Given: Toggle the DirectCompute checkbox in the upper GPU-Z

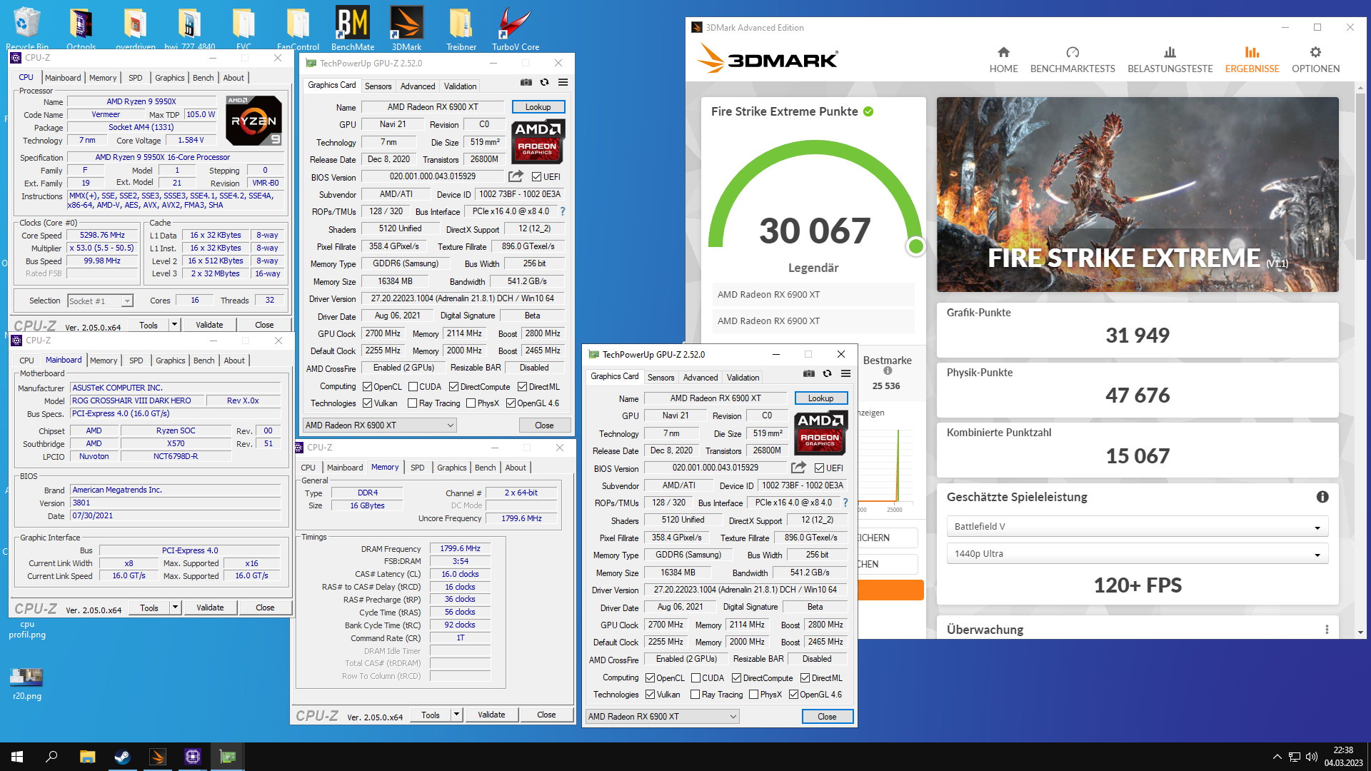Looking at the screenshot, I should pos(453,387).
